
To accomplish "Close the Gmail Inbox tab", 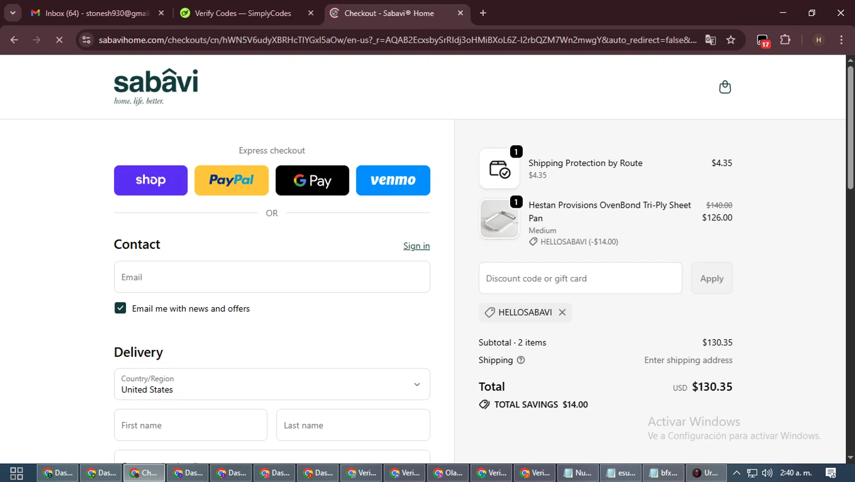I will 161,13.
